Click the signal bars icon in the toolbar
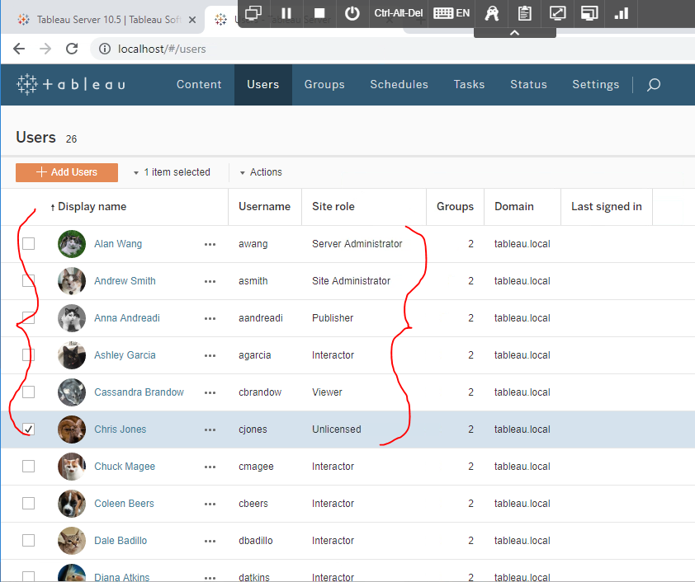695x582 pixels. tap(622, 13)
